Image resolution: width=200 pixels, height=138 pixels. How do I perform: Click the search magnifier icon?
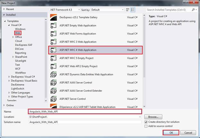(x=193, y=10)
